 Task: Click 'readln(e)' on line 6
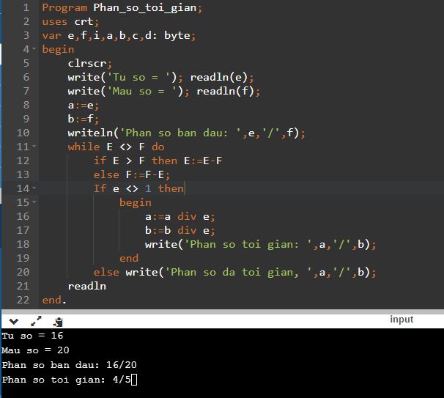point(219,77)
